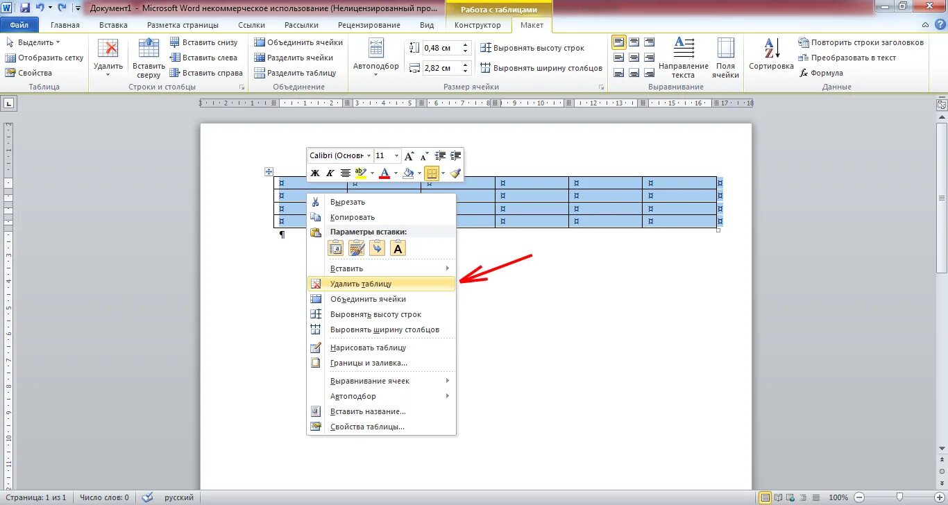Select top-center cell alignment
This screenshot has width=948, height=505.
(x=634, y=42)
